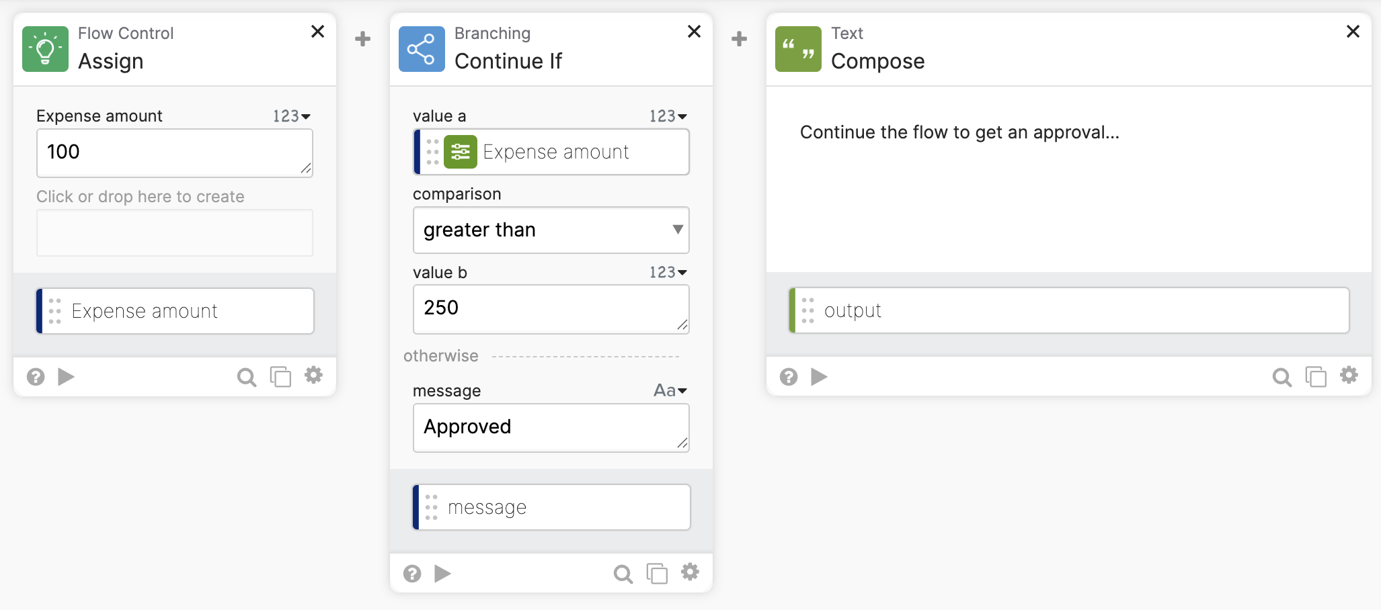Run the Assign card with play icon
The image size is (1381, 610).
tap(66, 377)
